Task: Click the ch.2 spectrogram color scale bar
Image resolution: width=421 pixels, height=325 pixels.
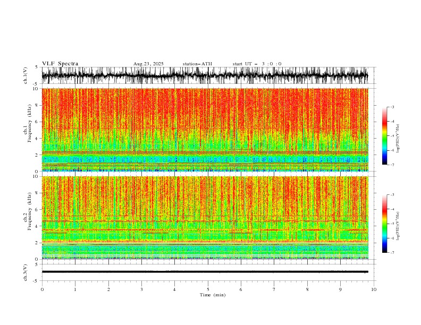Action: tap(384, 224)
